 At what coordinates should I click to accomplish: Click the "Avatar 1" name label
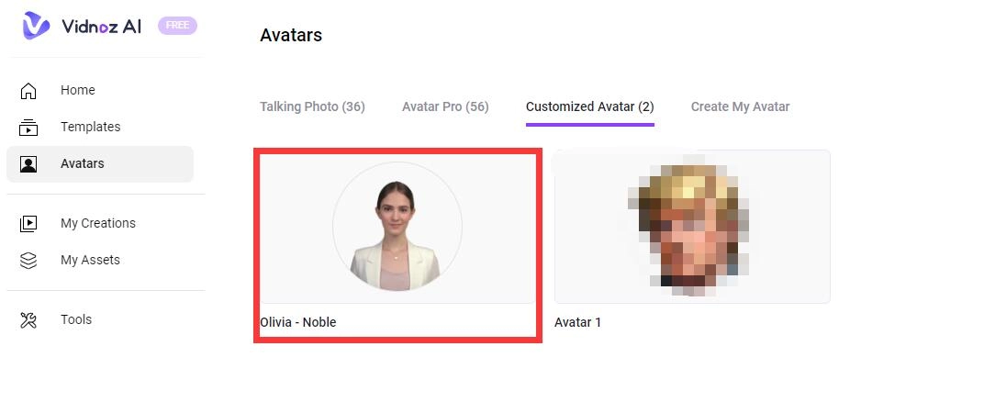pos(578,322)
